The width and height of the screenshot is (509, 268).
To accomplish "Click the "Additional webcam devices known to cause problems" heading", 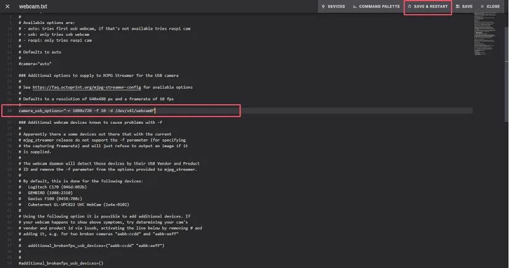I will [90, 123].
